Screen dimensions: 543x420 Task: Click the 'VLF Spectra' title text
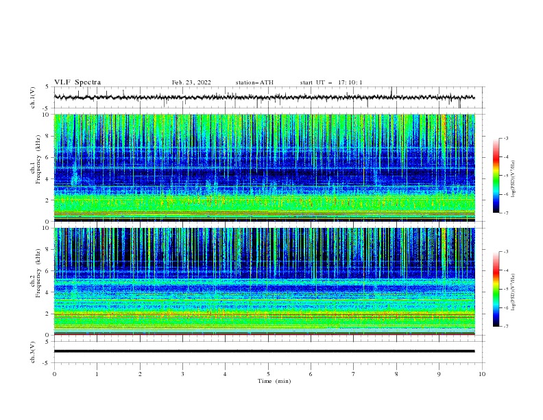coord(77,82)
